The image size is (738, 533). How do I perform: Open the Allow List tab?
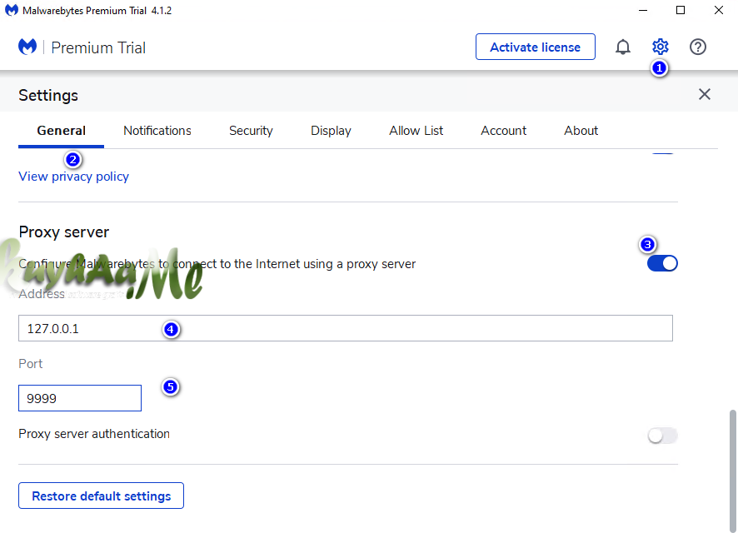click(x=416, y=131)
